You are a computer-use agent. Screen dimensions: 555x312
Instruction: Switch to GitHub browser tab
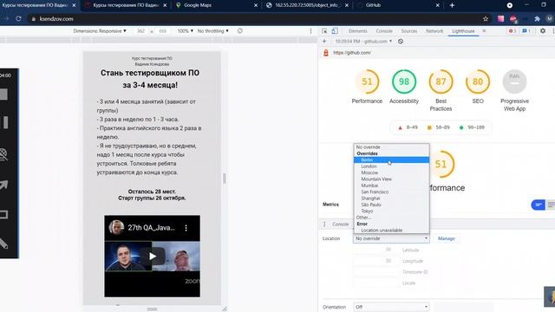(398, 5)
